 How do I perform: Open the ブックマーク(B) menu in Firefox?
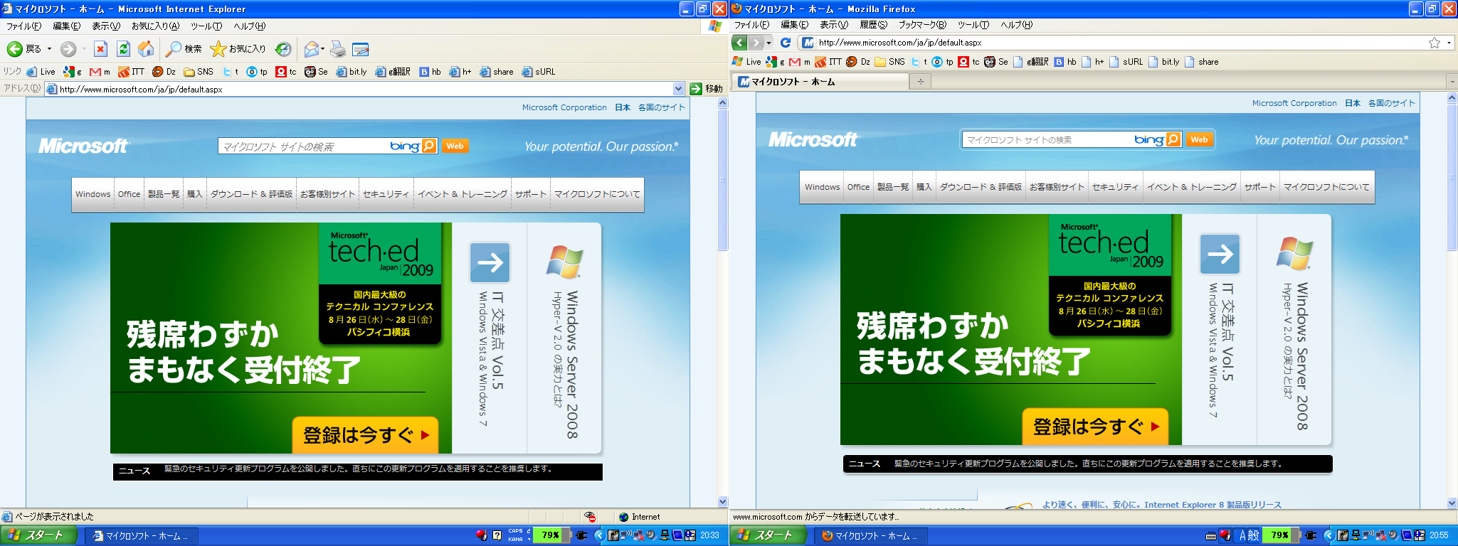click(922, 25)
